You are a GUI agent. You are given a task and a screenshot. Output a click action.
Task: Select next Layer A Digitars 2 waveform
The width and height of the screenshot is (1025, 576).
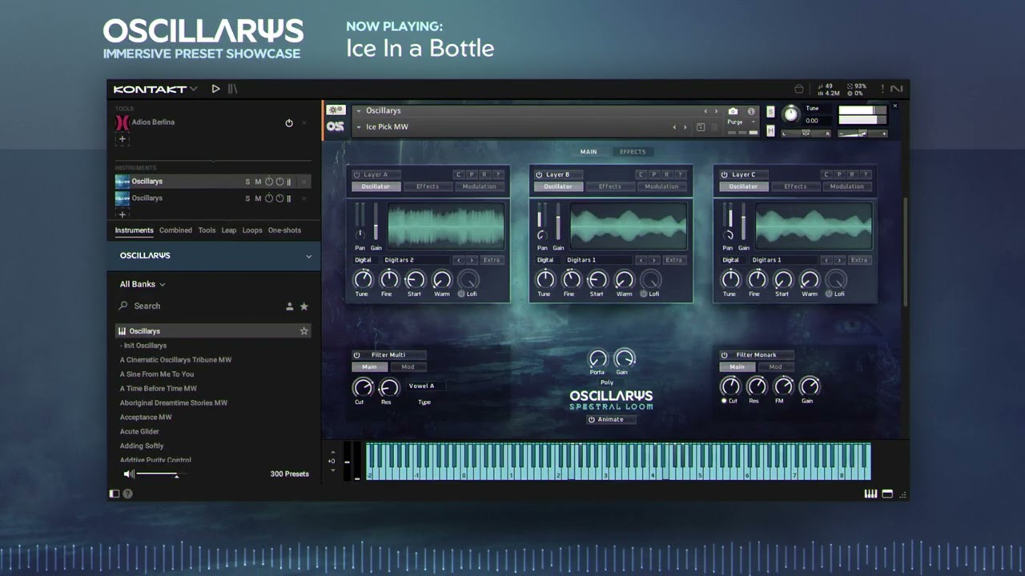coord(471,260)
